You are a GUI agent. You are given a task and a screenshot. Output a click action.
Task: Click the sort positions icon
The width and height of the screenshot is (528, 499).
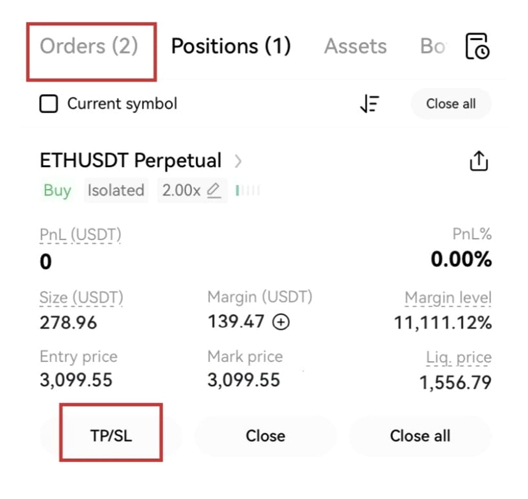coord(370,104)
